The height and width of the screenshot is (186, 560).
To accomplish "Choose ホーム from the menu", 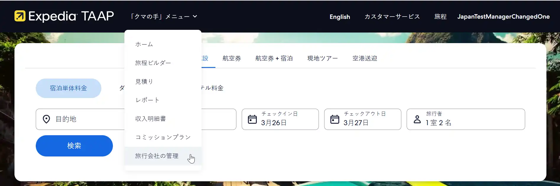I will click(x=144, y=44).
